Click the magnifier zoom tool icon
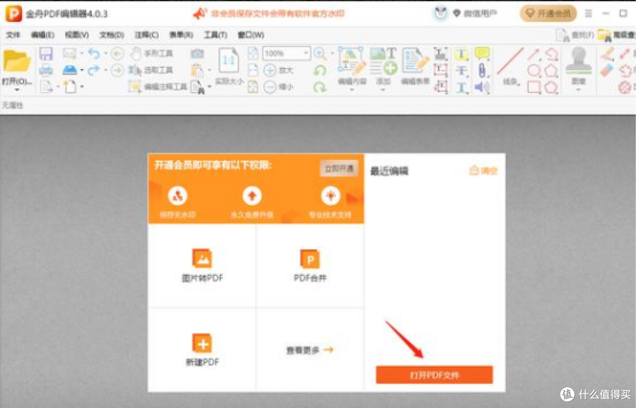The height and width of the screenshot is (408, 637). (320, 53)
